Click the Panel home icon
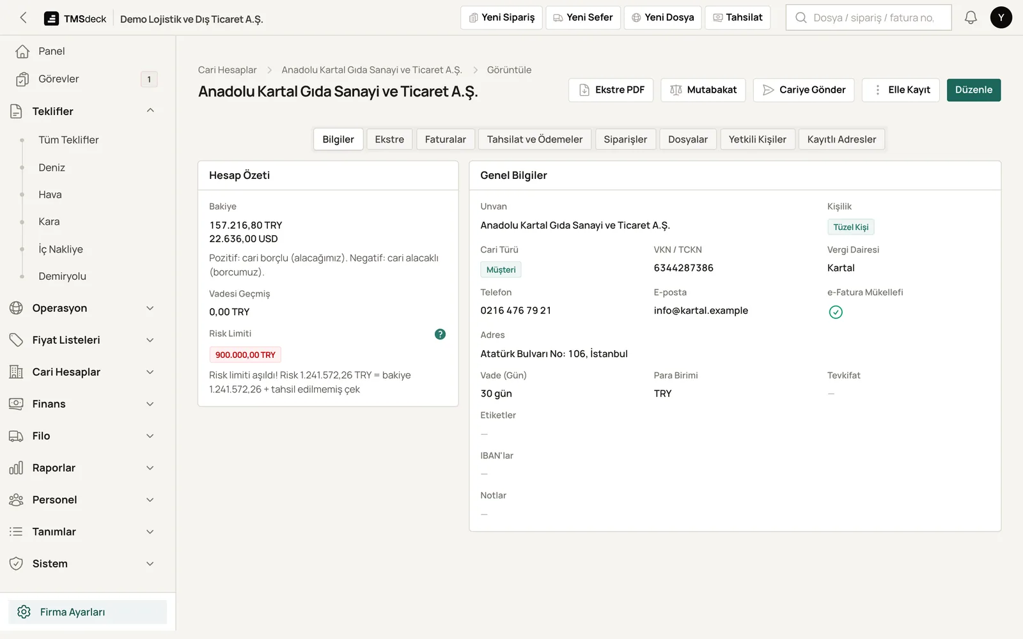The image size is (1023, 639). [22, 51]
